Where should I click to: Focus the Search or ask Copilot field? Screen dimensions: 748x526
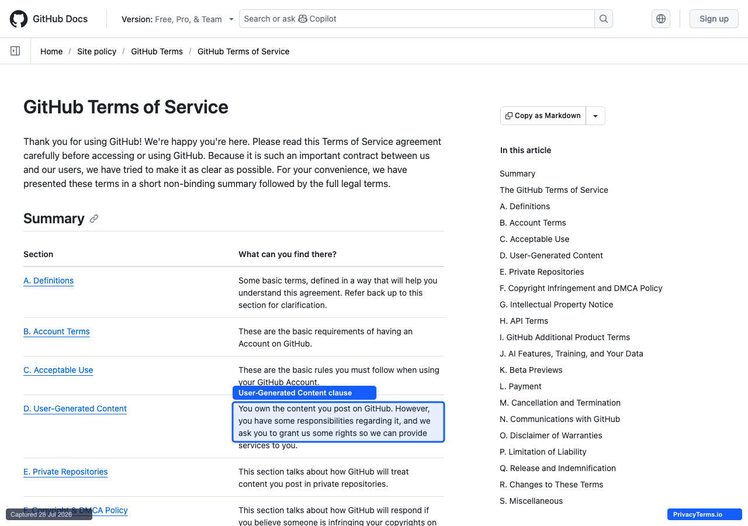coord(417,19)
